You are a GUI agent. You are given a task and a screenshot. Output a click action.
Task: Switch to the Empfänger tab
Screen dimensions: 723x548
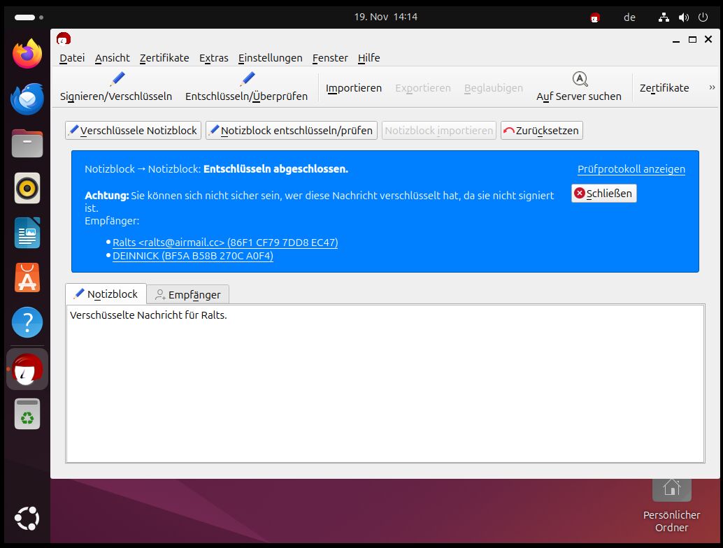[x=188, y=295]
